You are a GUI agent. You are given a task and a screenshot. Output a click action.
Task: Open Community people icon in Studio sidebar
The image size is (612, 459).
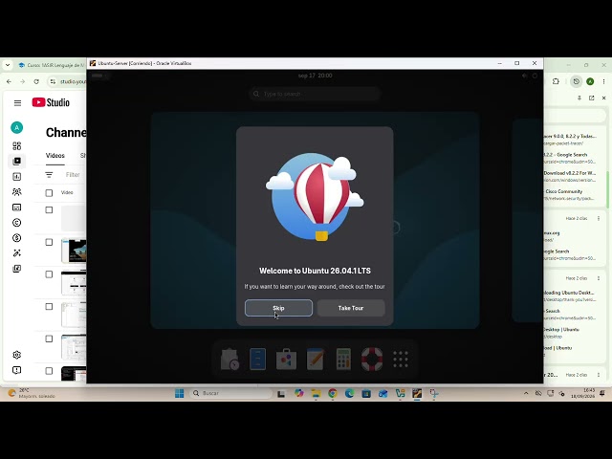point(17,192)
